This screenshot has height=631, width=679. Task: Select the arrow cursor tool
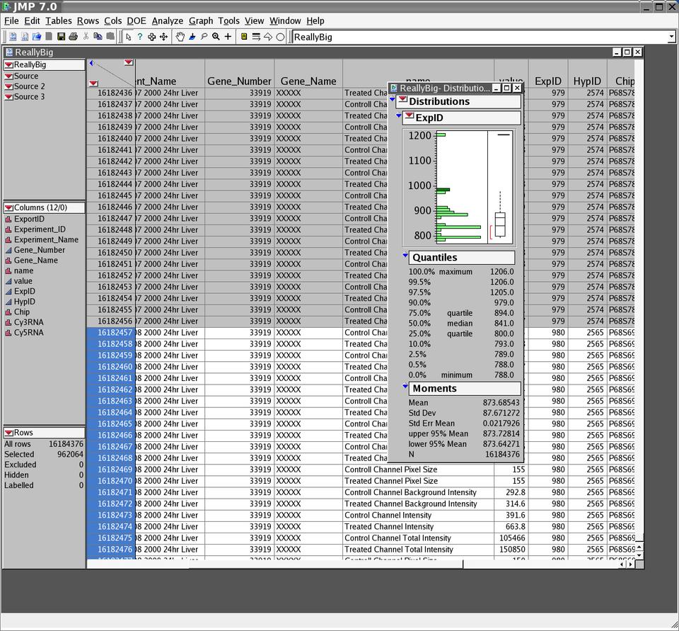pyautogui.click(x=128, y=37)
